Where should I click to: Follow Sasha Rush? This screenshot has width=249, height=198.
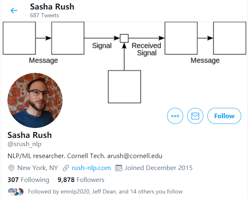coord(224,116)
